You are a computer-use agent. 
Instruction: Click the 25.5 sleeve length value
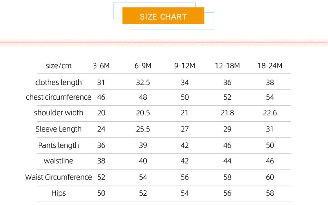(143, 129)
